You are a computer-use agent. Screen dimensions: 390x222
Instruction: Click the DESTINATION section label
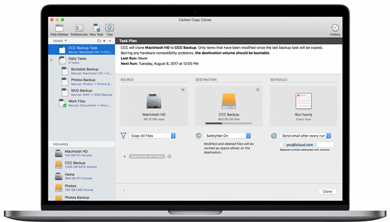coord(206,80)
